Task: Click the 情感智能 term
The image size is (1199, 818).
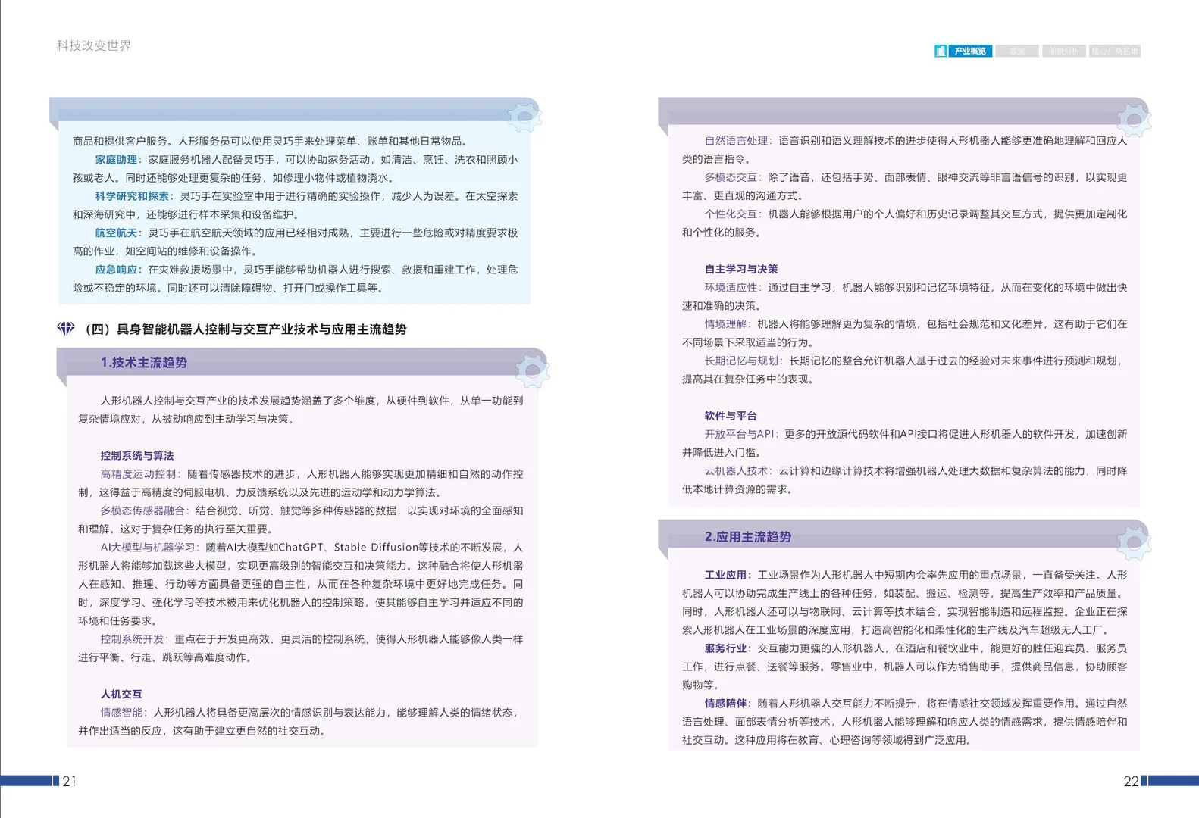Action: click(121, 712)
